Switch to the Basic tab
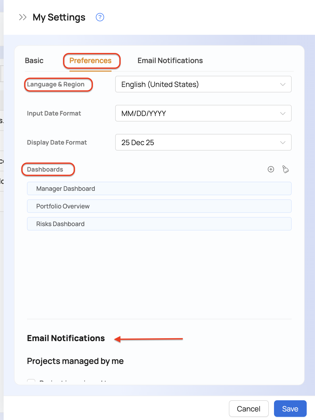The image size is (315, 420). pyautogui.click(x=34, y=61)
